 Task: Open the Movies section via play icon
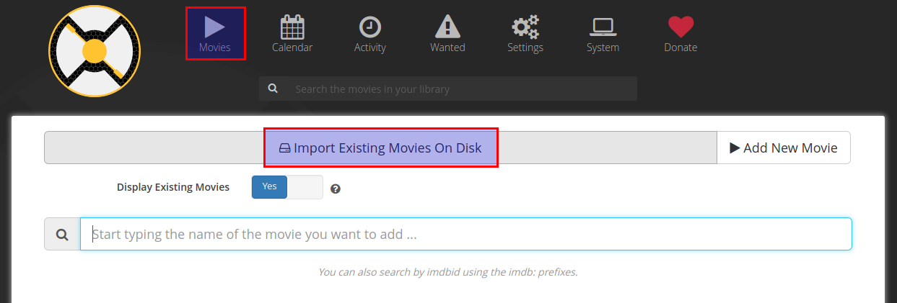215,27
